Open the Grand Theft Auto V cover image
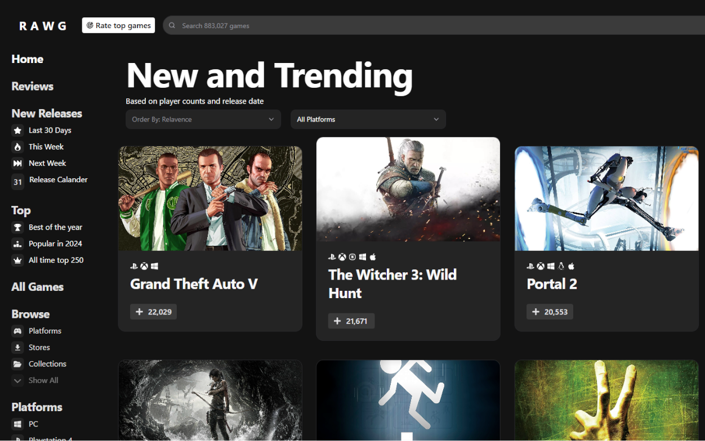Screen dimensions: 705x441 coord(210,199)
